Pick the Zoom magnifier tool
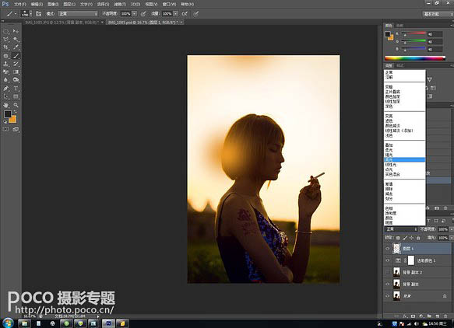The width and height of the screenshot is (454, 328). click(x=16, y=105)
